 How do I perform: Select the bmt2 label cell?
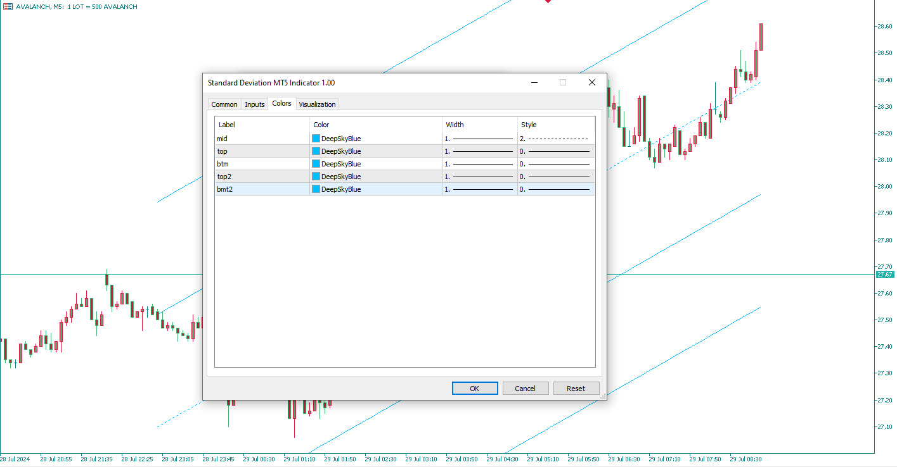pyautogui.click(x=262, y=189)
